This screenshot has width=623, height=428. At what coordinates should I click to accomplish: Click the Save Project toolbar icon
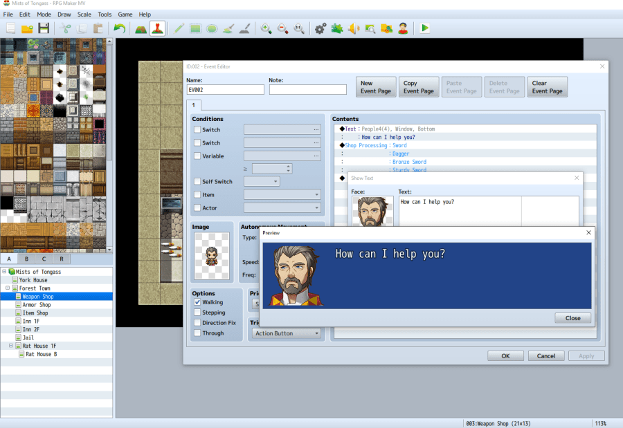tap(44, 28)
